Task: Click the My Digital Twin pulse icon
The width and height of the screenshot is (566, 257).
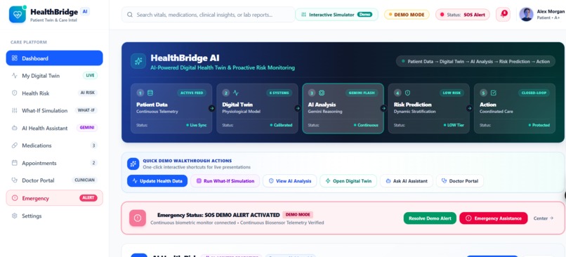Action: pyautogui.click(x=15, y=75)
